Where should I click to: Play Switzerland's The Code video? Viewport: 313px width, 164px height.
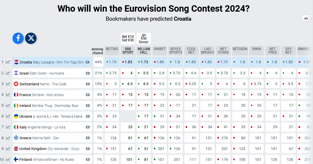[x=88, y=84]
